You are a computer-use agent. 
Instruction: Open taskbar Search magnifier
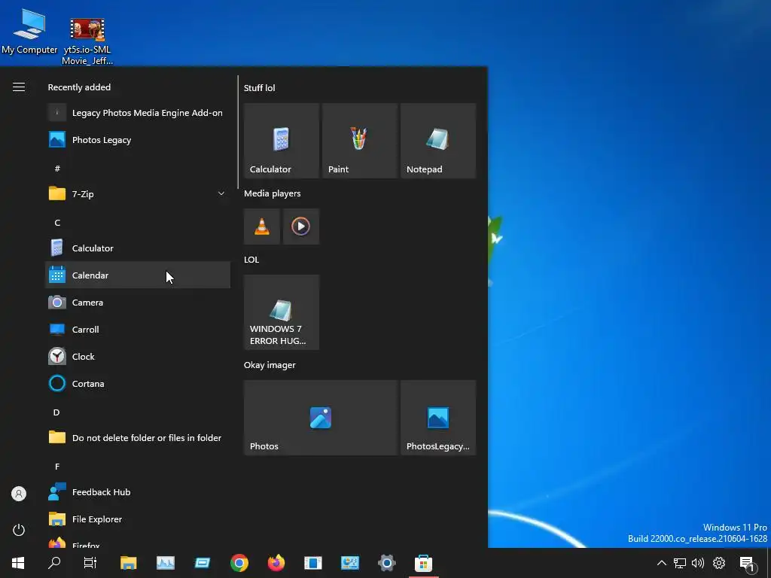click(54, 563)
